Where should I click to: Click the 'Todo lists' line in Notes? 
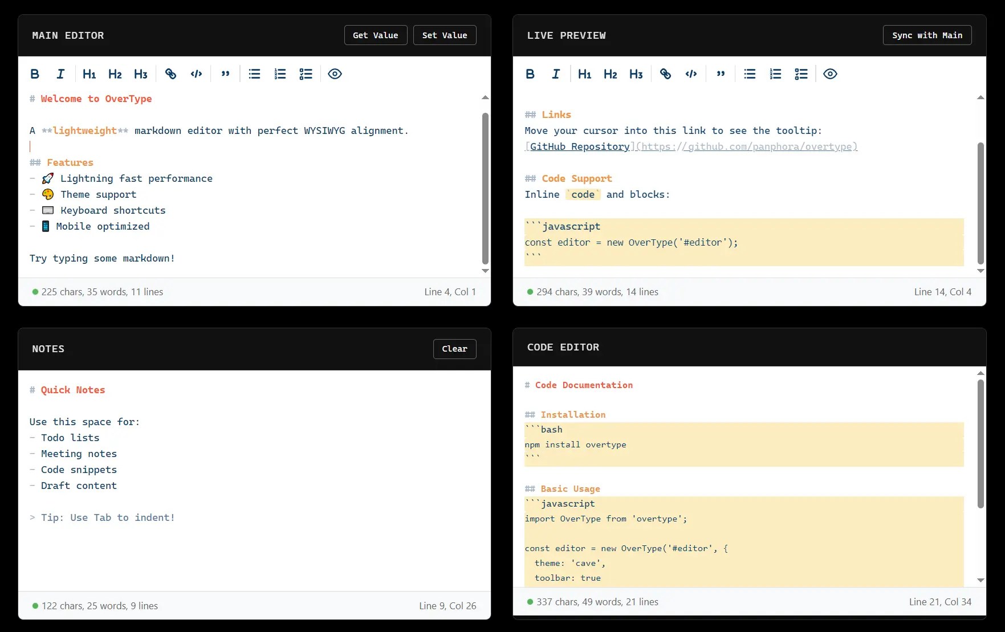click(70, 438)
